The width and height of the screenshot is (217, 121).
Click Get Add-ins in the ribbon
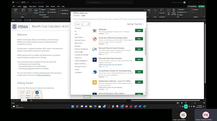click(64, 10)
